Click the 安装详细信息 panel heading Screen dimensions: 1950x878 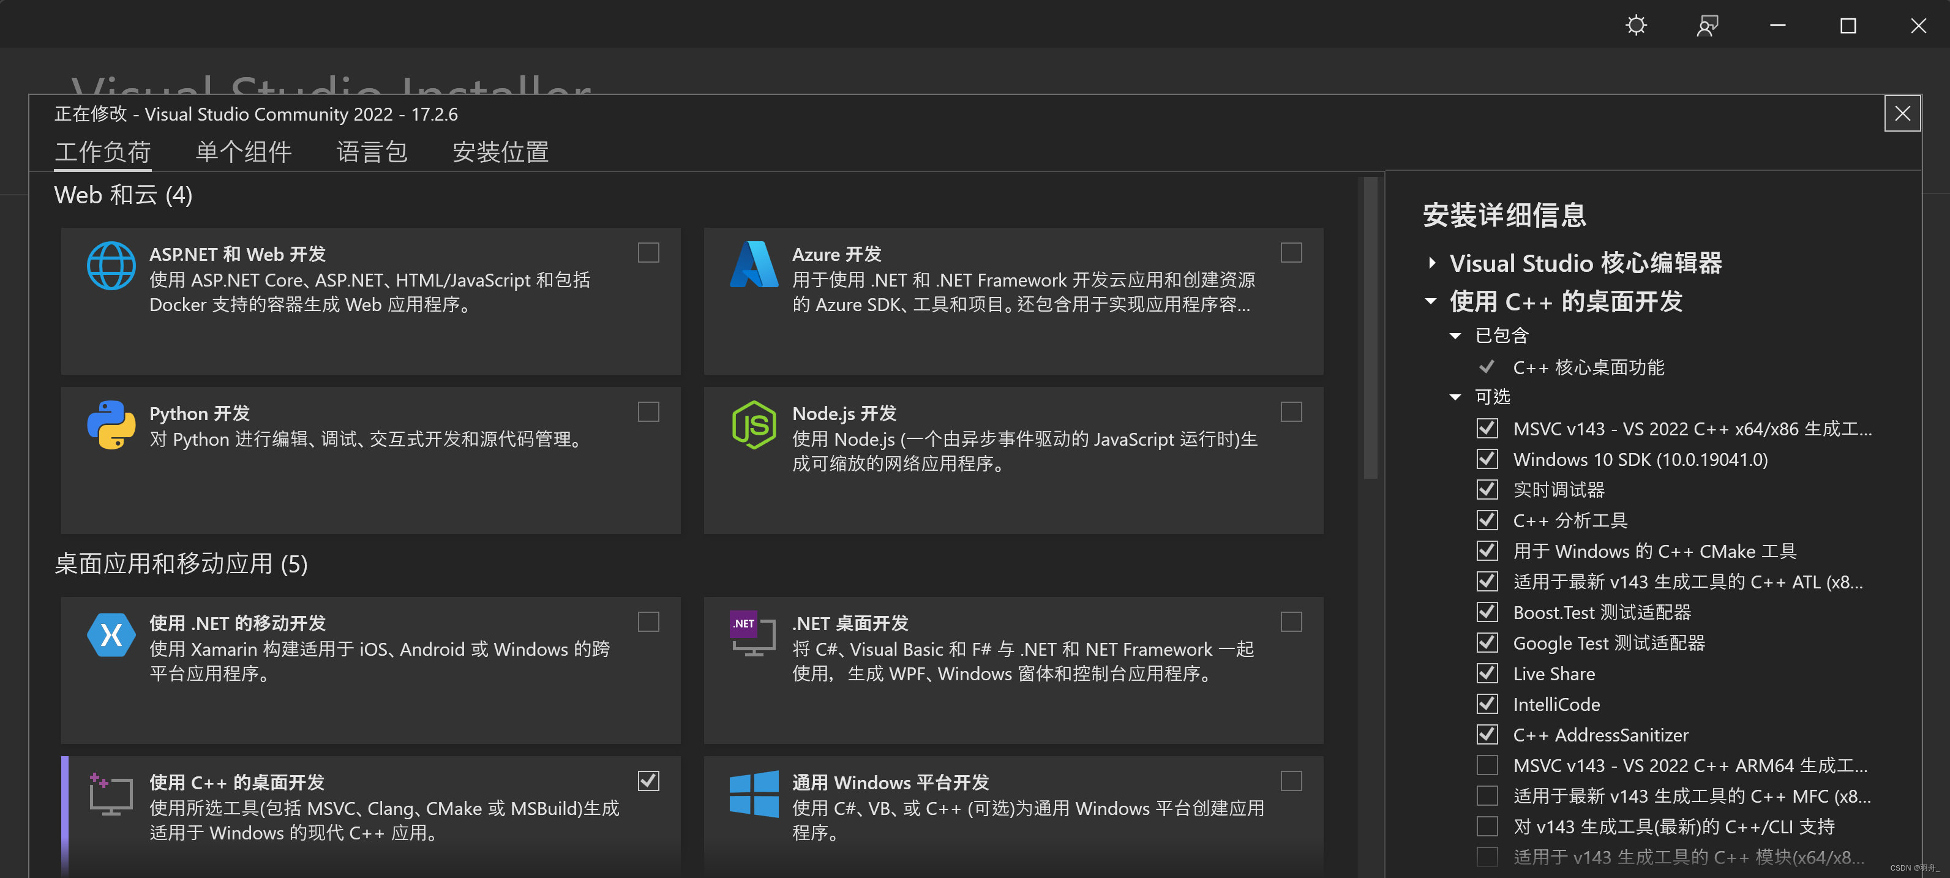(x=1504, y=215)
